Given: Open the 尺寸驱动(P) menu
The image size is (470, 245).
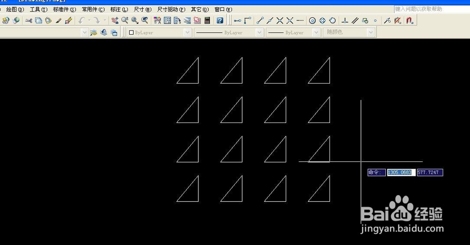Looking at the screenshot, I should (171, 9).
